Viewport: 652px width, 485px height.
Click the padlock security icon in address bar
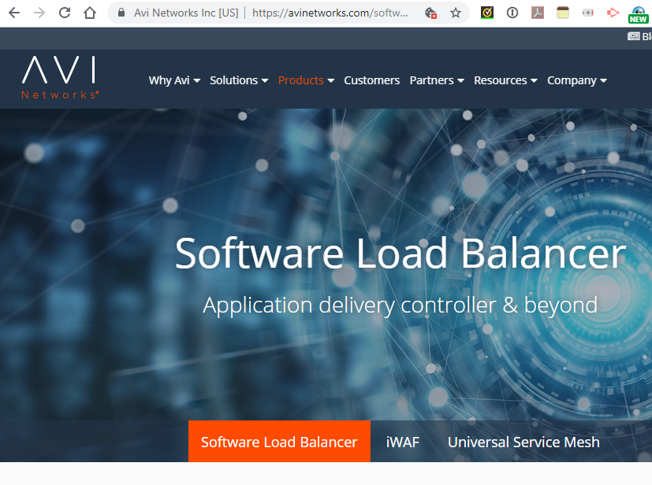[121, 13]
